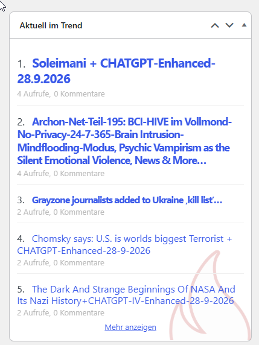The width and height of the screenshot is (259, 345).
Task: Select the Aufrufe stats under the Grayzone post
Action: pyautogui.click(x=61, y=212)
